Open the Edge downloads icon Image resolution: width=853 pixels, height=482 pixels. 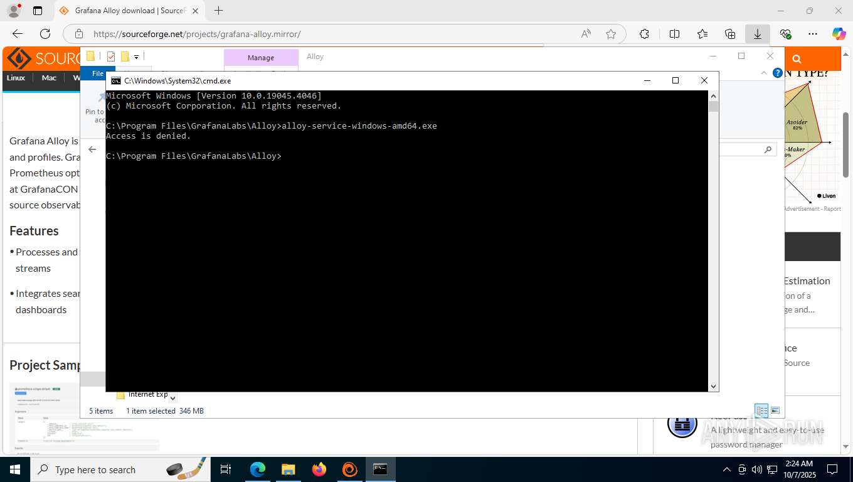(758, 34)
